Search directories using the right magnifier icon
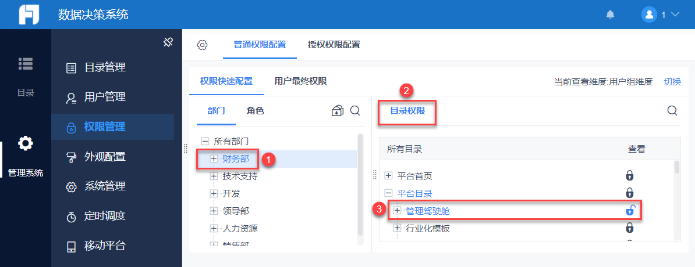This screenshot has height=267, width=695. coord(672,111)
